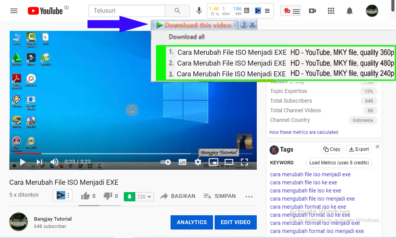Image resolution: width=396 pixels, height=238 pixels.
Task: Click Download this video button
Action: point(195,25)
